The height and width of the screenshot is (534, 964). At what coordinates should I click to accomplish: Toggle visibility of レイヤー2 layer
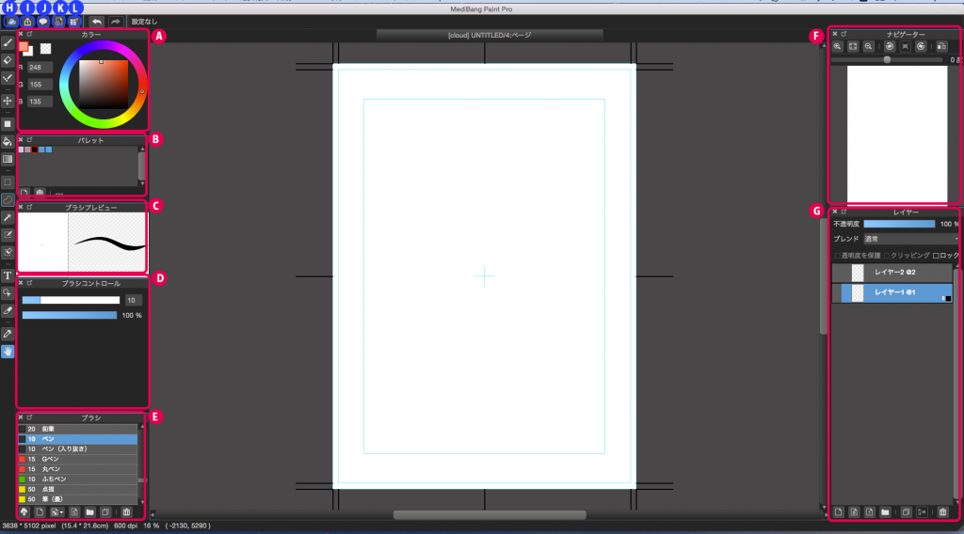(837, 273)
